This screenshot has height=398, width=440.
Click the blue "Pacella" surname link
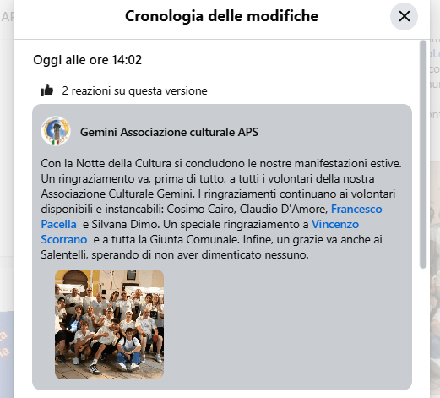tap(58, 224)
